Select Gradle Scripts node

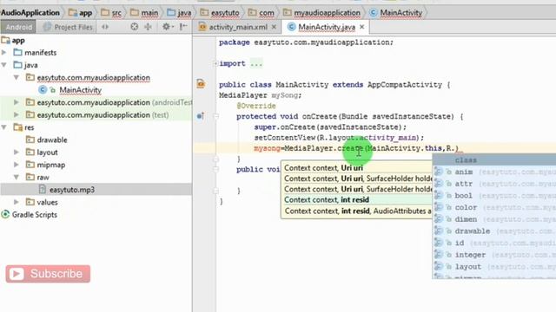pyautogui.click(x=35, y=214)
